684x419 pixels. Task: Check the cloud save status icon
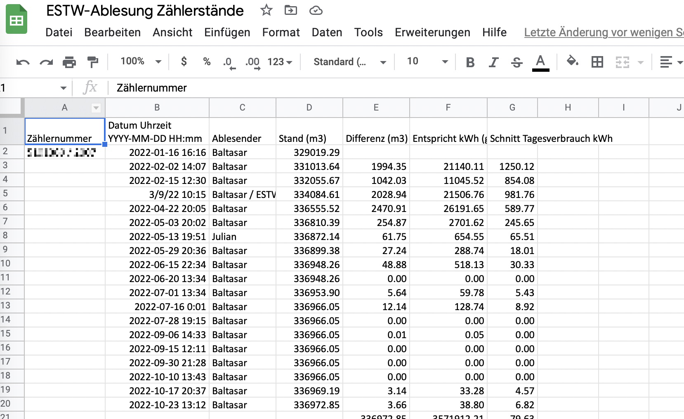pos(316,10)
